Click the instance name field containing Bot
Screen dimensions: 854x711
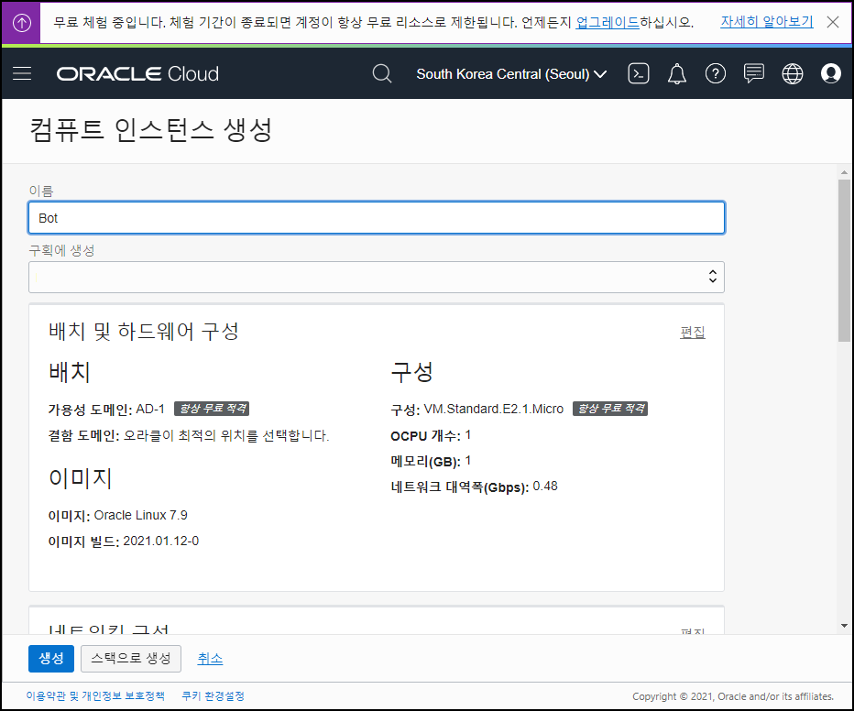[x=376, y=217]
